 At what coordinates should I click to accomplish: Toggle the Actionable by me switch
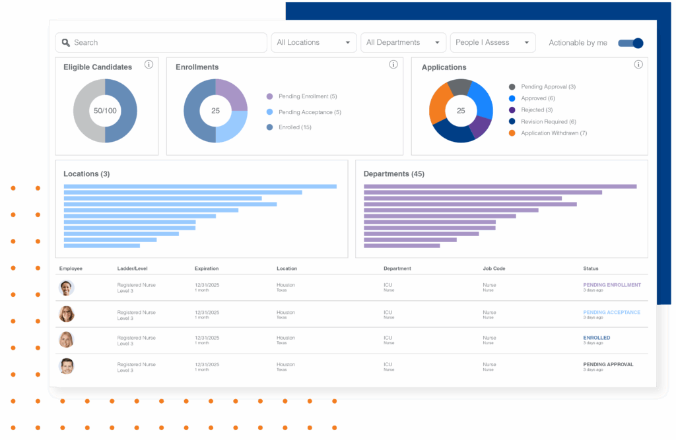(630, 43)
